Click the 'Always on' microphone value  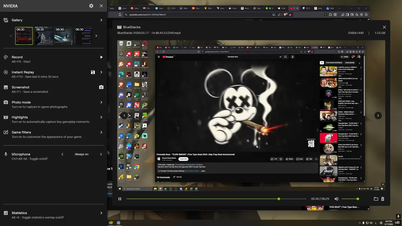click(x=82, y=154)
